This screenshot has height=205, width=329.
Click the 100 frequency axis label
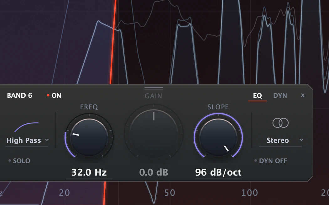(x=249, y=193)
